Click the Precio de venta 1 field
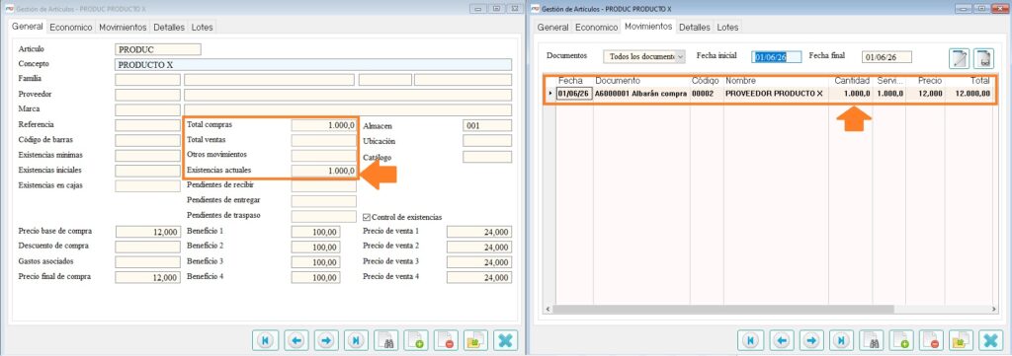 click(479, 232)
